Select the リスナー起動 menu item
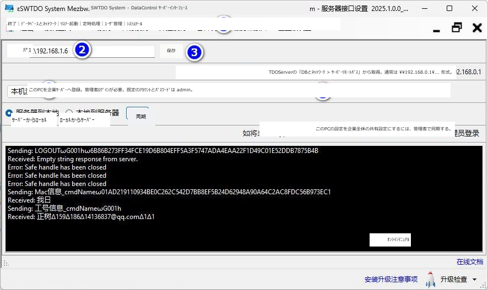Image resolution: width=488 pixels, height=290 pixels. coord(69,24)
